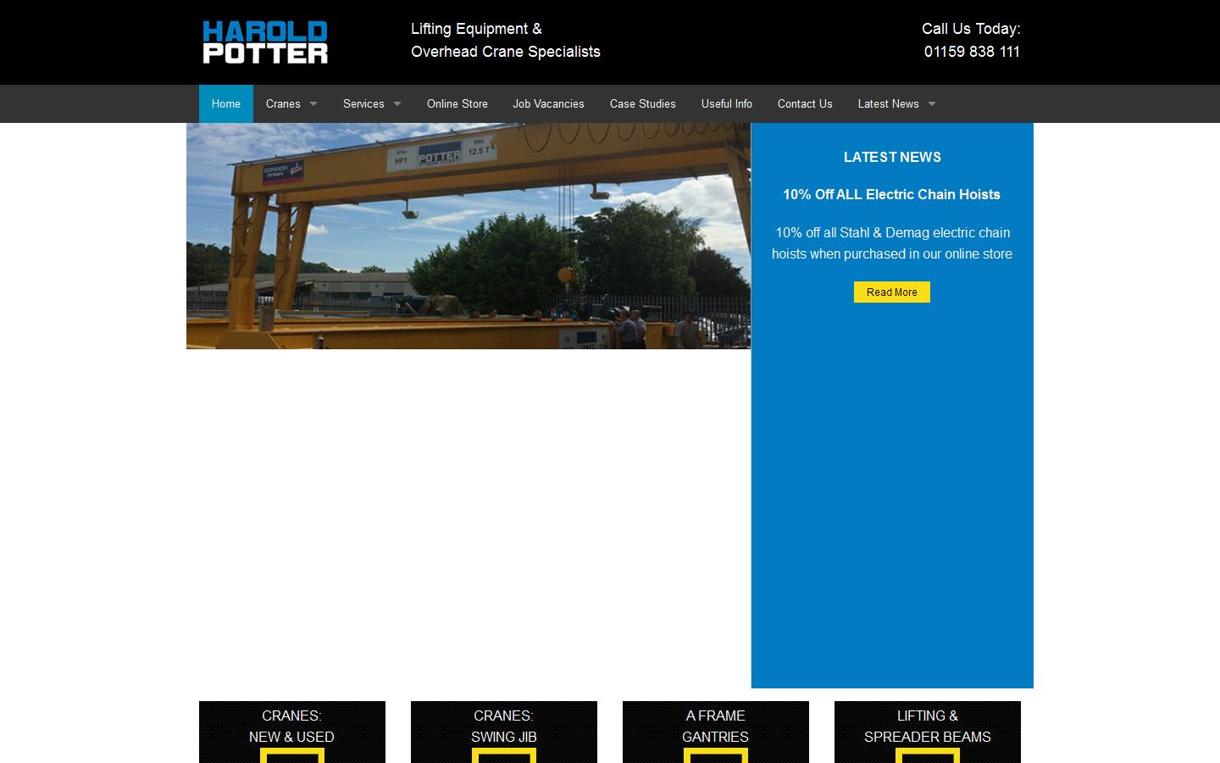1220x763 pixels.
Task: Select the yellow Cranes: New & Used icon
Action: pos(291,757)
